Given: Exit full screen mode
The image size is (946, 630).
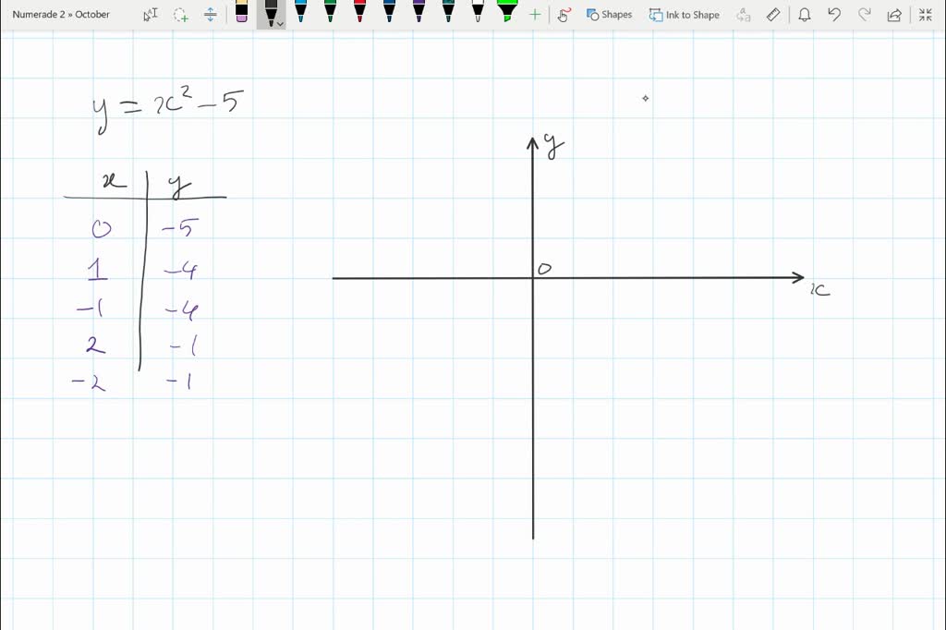Looking at the screenshot, I should tap(925, 15).
